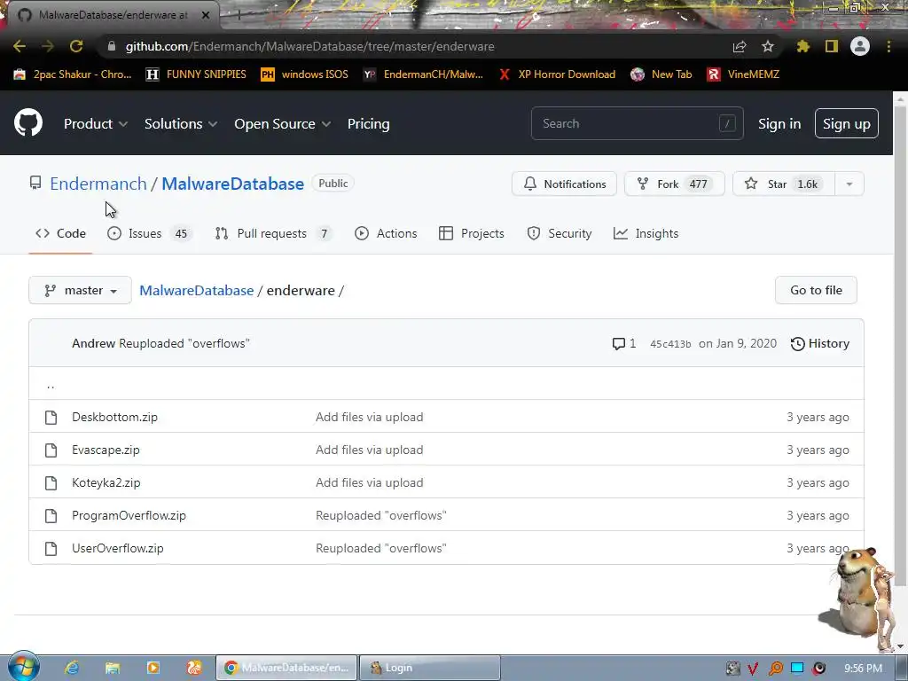Open the Chrome three-dot menu
Screen dimensions: 908x681
click(888, 46)
